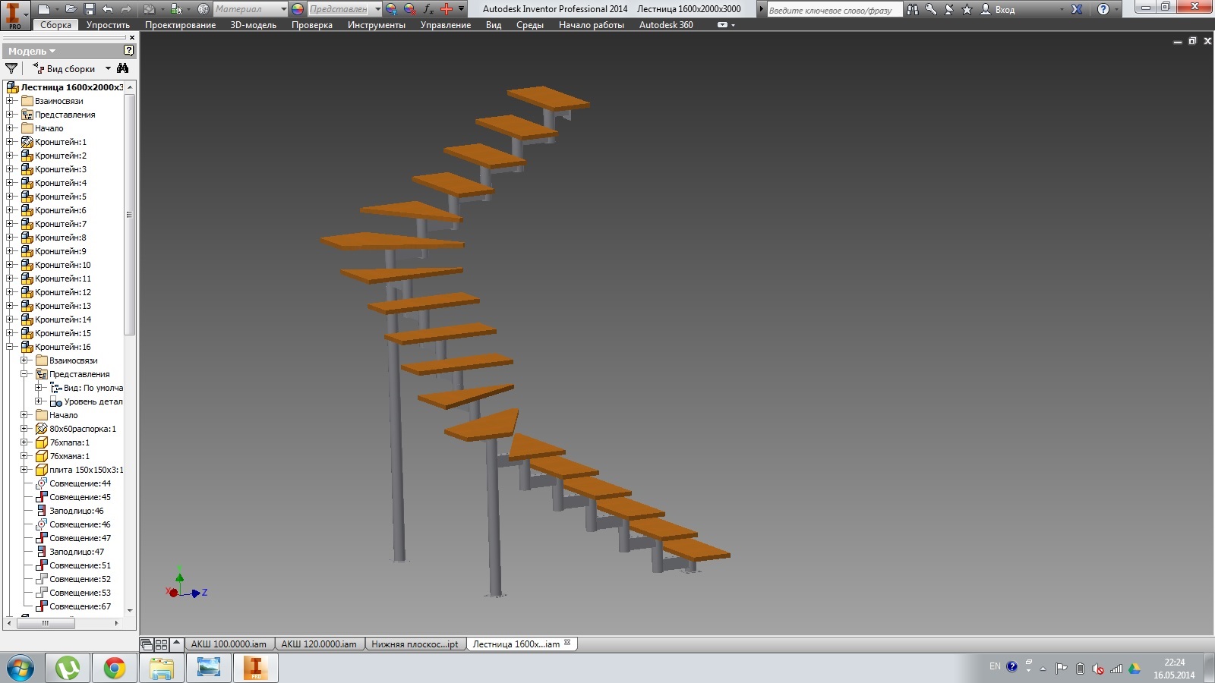
Task: Click the appearance color wheel icon
Action: (298, 9)
